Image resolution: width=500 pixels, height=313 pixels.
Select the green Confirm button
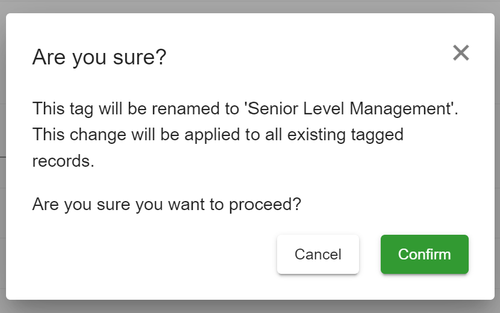tap(425, 255)
